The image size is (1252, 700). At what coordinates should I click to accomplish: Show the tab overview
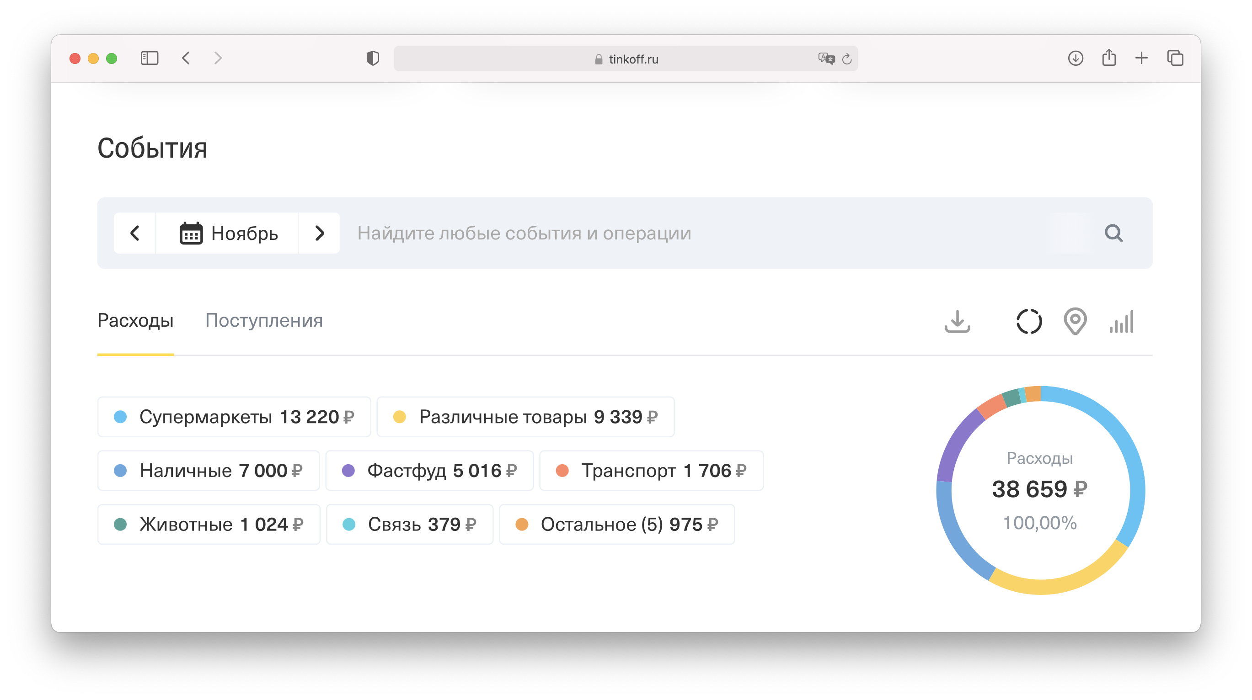tap(1175, 58)
